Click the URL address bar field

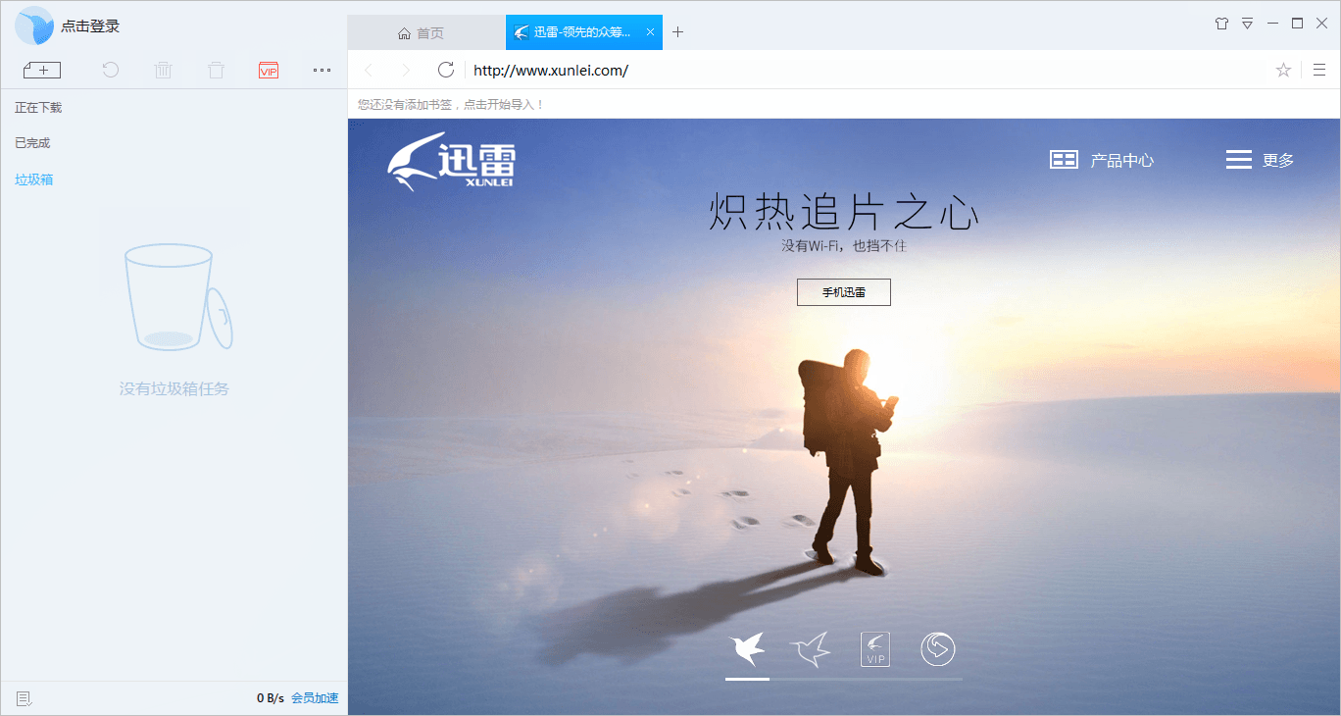(x=863, y=70)
